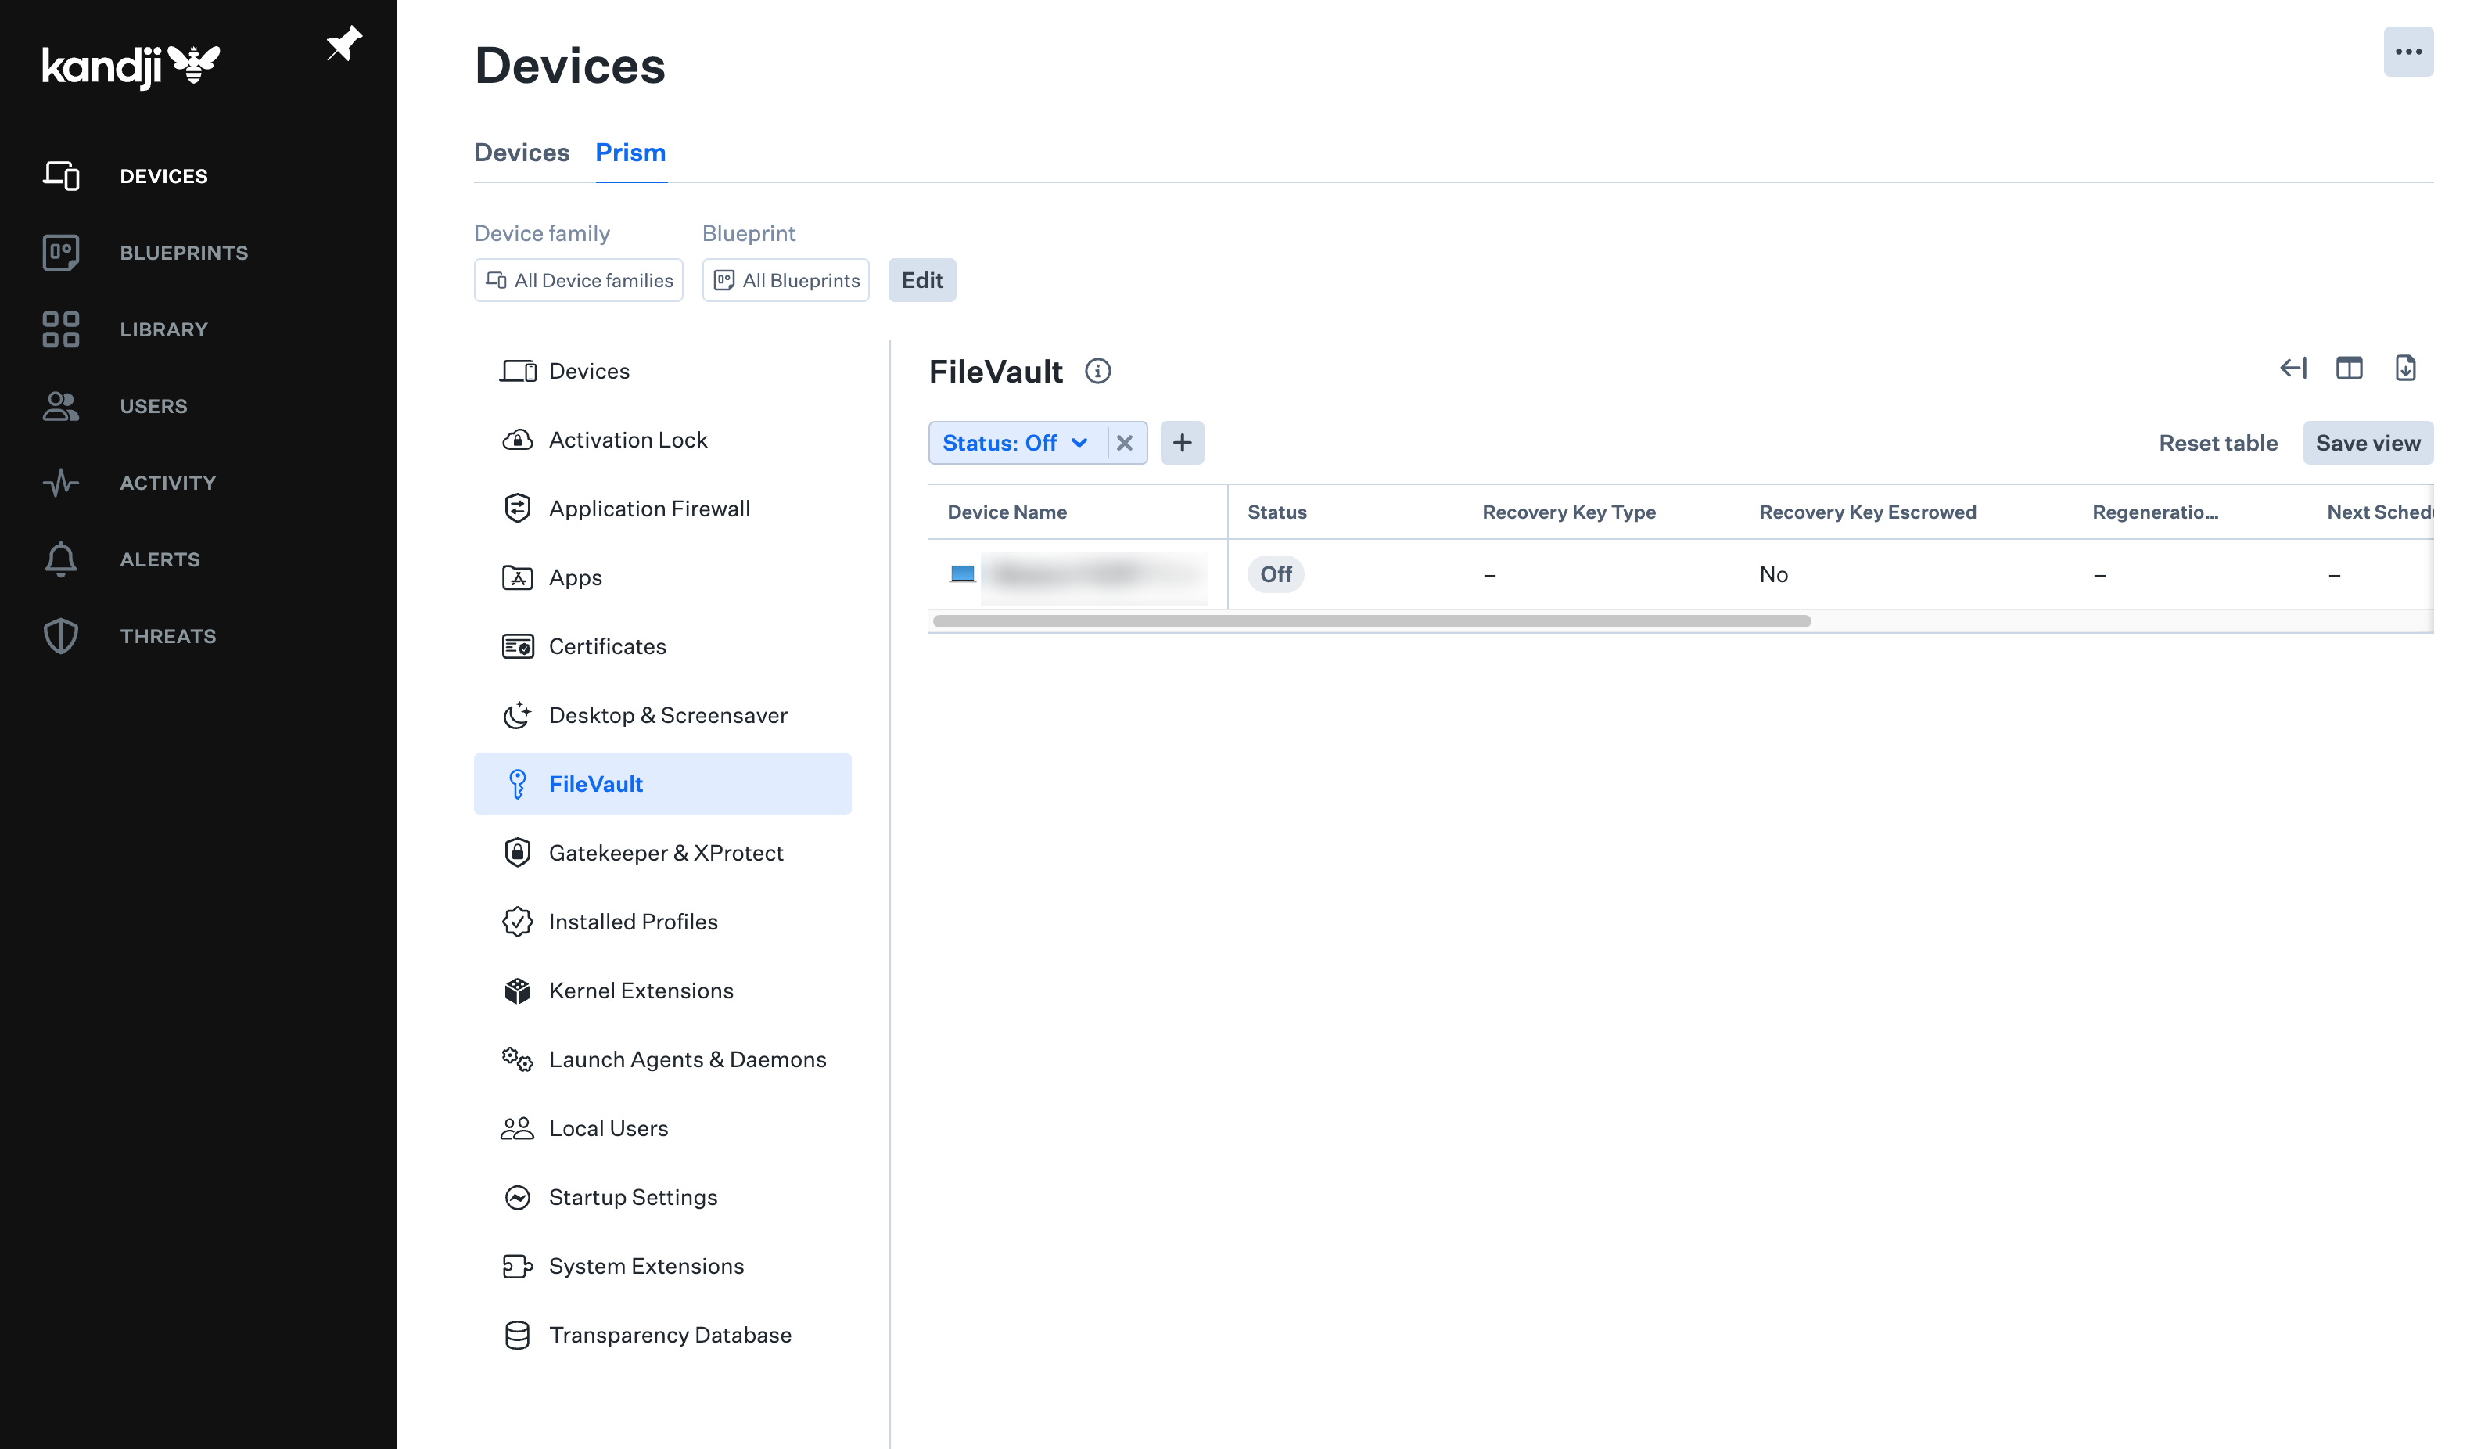
Task: Click the export file icon
Action: tap(2405, 369)
